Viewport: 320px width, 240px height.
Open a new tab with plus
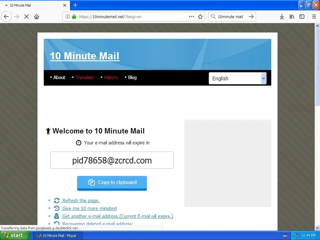(x=75, y=5)
